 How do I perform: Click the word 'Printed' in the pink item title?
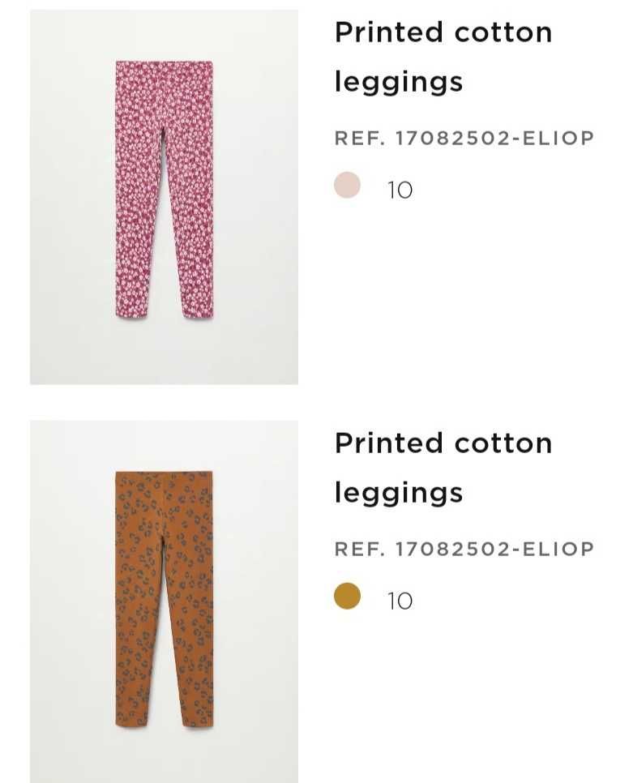pyautogui.click(x=389, y=32)
